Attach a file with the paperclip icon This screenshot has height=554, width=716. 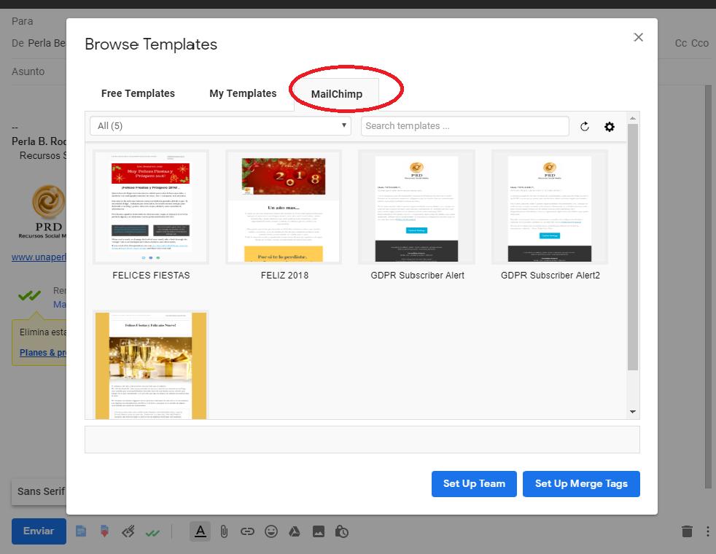[x=224, y=531]
